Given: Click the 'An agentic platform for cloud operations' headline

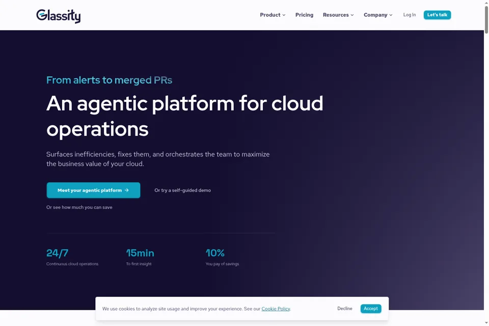Looking at the screenshot, I should pyautogui.click(x=184, y=116).
